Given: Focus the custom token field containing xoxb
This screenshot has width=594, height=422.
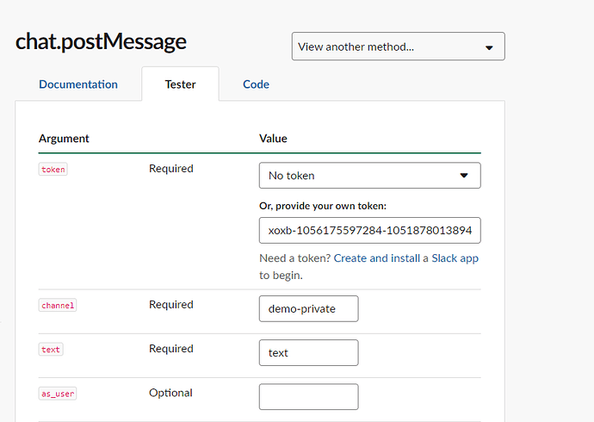Looking at the screenshot, I should tap(369, 231).
